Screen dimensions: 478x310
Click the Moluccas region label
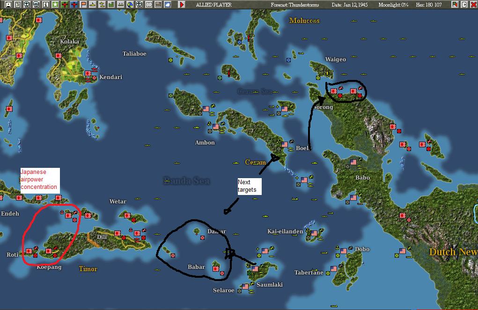tap(304, 21)
